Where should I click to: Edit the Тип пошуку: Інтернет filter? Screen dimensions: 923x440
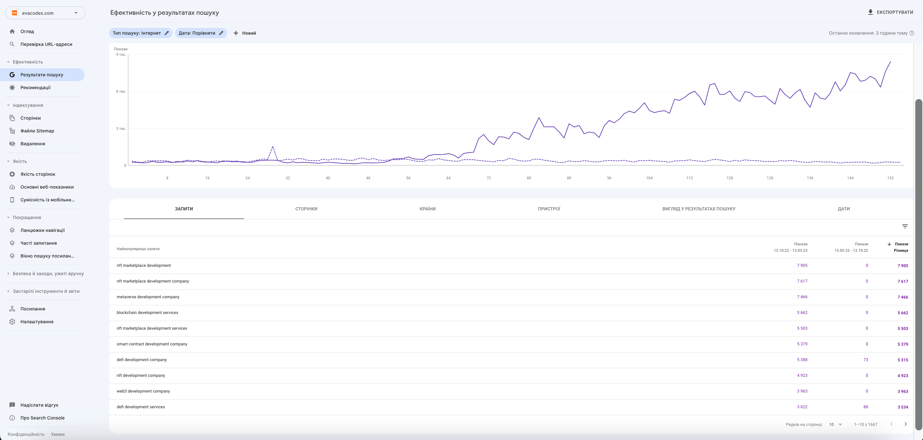pyautogui.click(x=140, y=33)
